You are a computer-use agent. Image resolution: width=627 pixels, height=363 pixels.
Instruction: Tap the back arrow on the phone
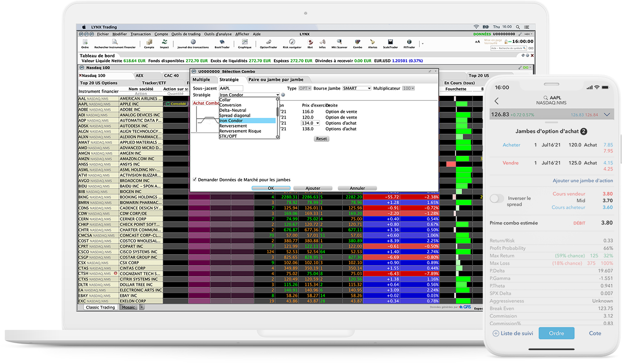[x=496, y=101]
